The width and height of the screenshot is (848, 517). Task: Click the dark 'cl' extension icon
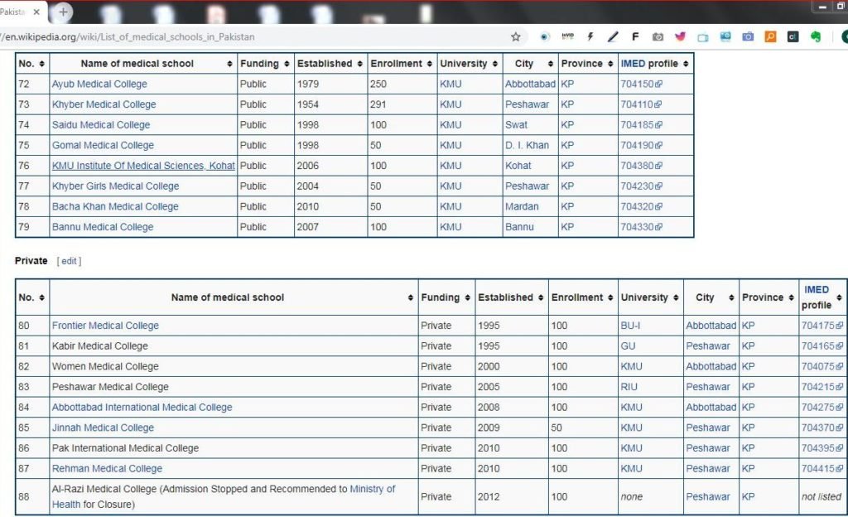(793, 36)
